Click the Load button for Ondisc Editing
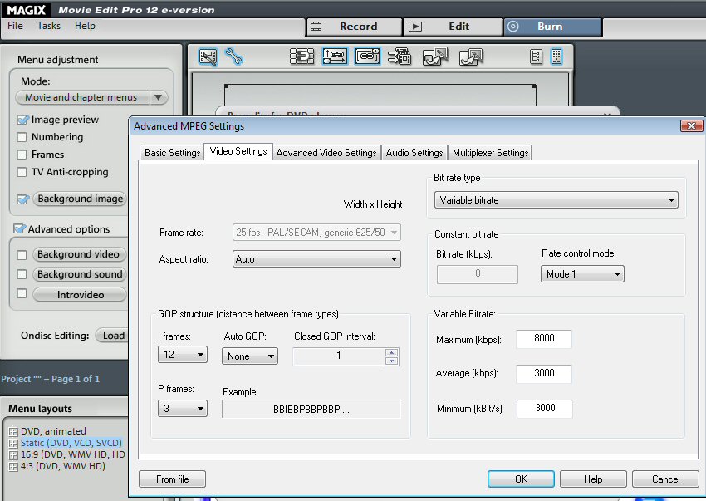Viewport: 706px width, 501px height. point(113,336)
